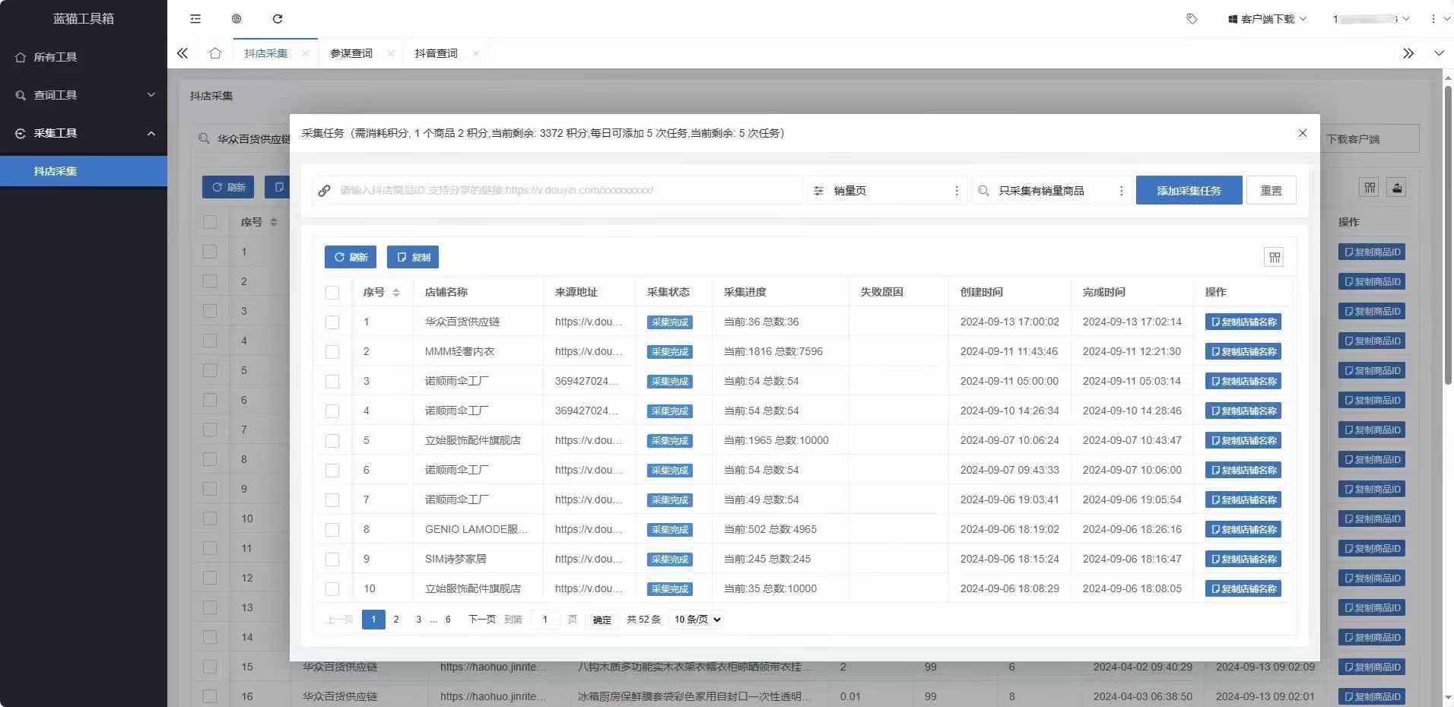1454x707 pixels.
Task: Click the page number jump input
Action: pos(545,620)
